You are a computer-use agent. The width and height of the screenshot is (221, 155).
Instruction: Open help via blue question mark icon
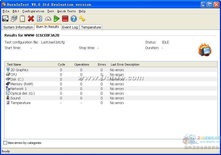(74, 19)
